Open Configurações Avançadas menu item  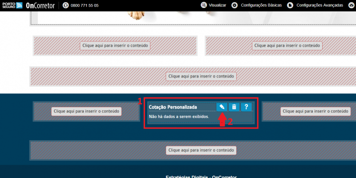point(320,5)
